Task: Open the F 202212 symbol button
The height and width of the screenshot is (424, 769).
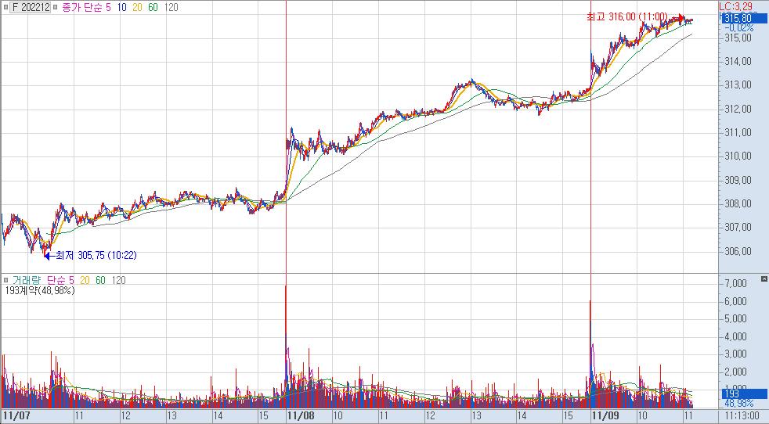Action: [x=30, y=7]
